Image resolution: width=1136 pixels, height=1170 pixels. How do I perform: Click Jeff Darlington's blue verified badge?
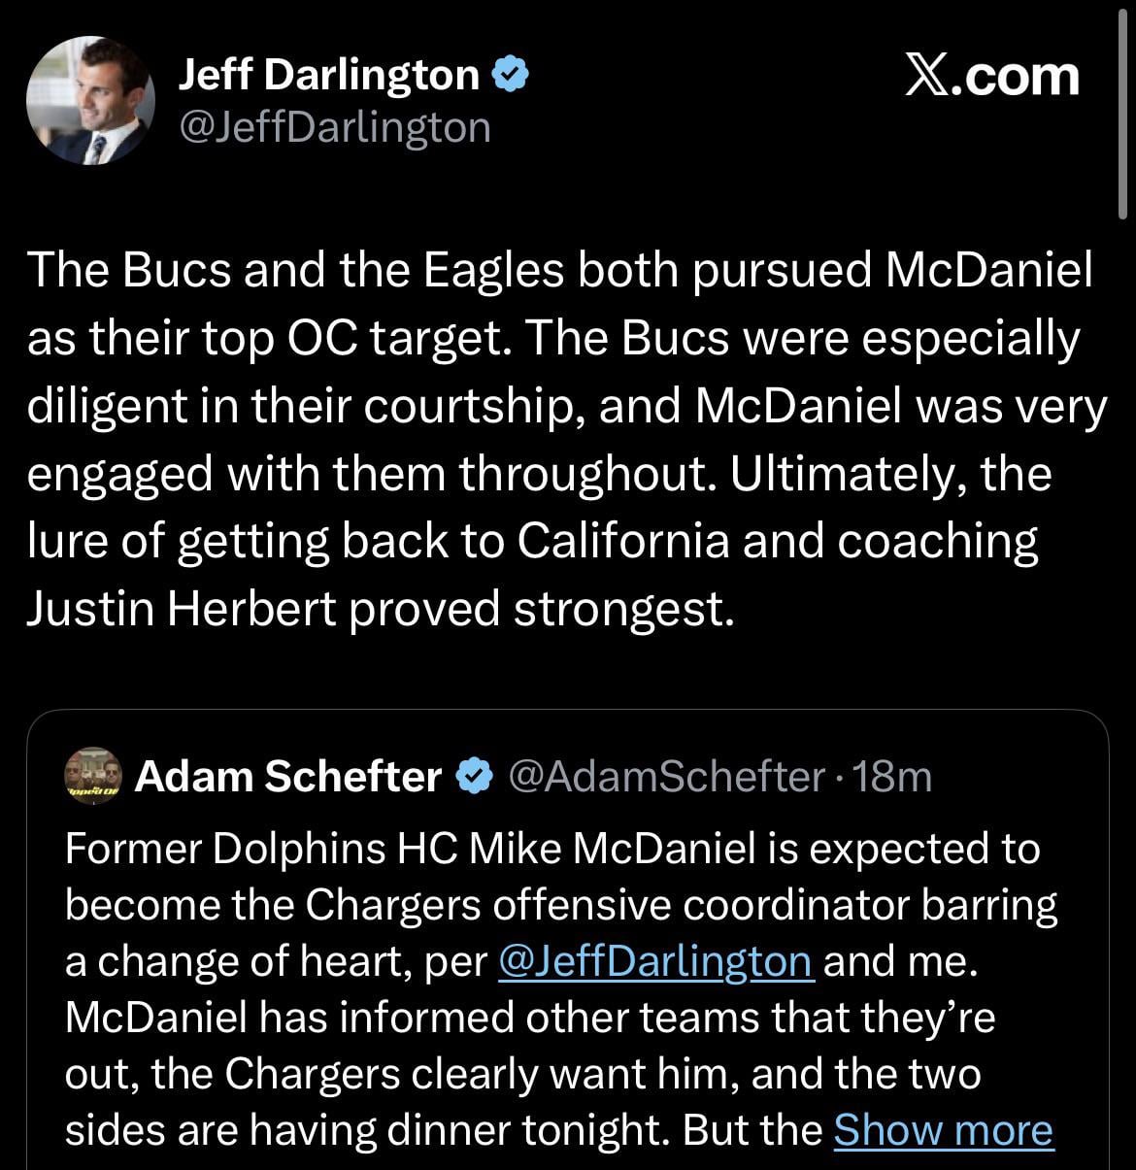click(512, 75)
